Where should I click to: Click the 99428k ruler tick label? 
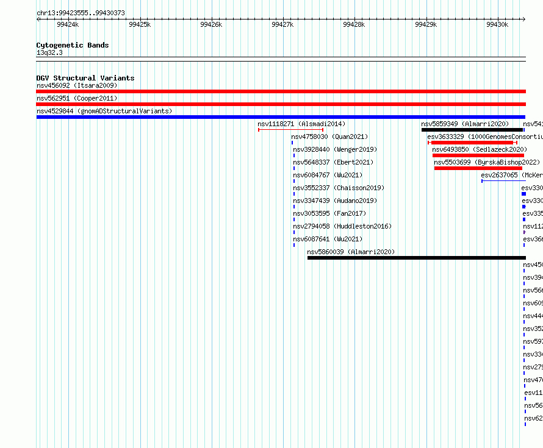pyautogui.click(x=354, y=24)
